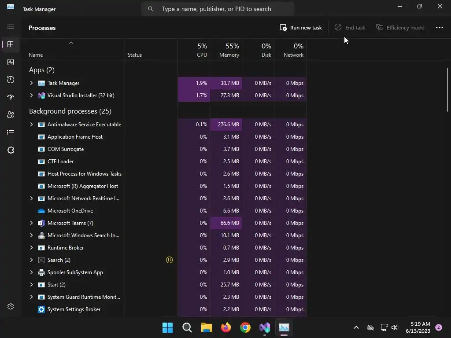This screenshot has width=451, height=338.
Task: Expand Microsoft Network Realtime Inspection group
Action: pos(31,198)
